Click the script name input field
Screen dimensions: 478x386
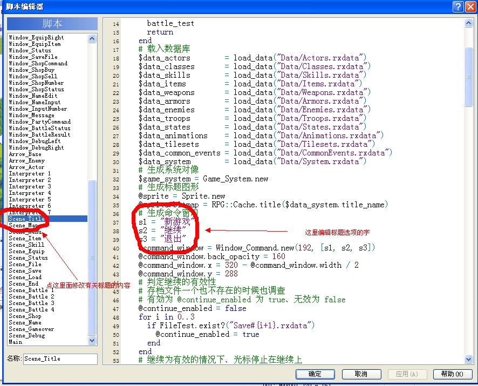click(60, 359)
